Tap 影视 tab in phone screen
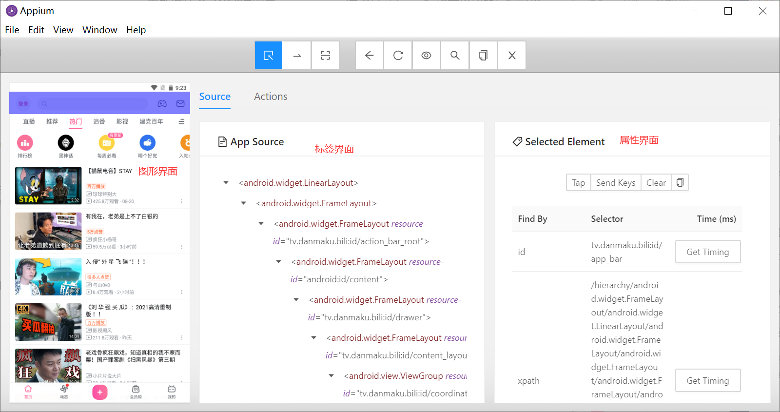The image size is (780, 412). click(x=122, y=121)
